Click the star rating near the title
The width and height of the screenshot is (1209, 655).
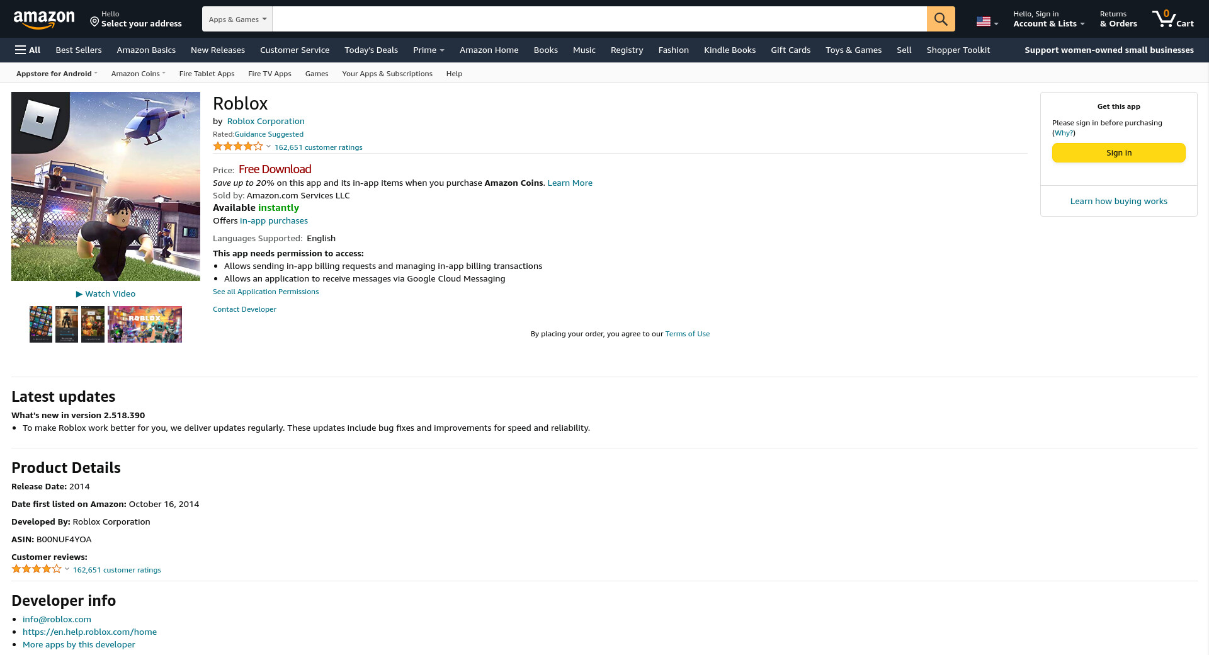238,147
